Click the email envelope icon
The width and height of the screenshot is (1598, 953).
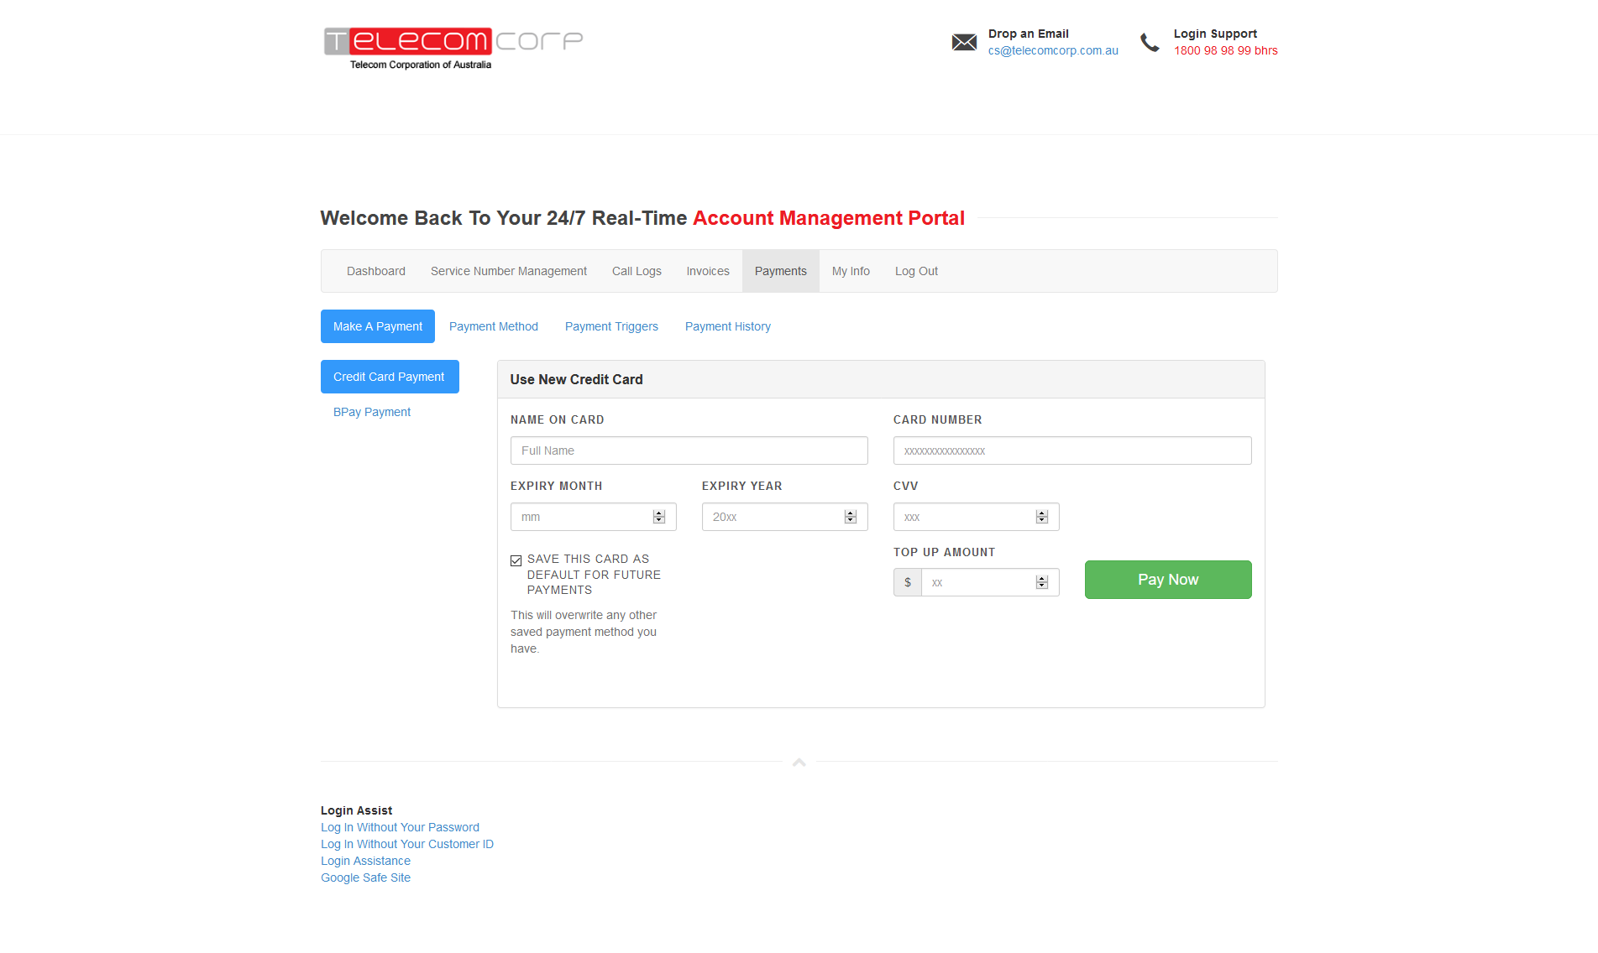[964, 42]
